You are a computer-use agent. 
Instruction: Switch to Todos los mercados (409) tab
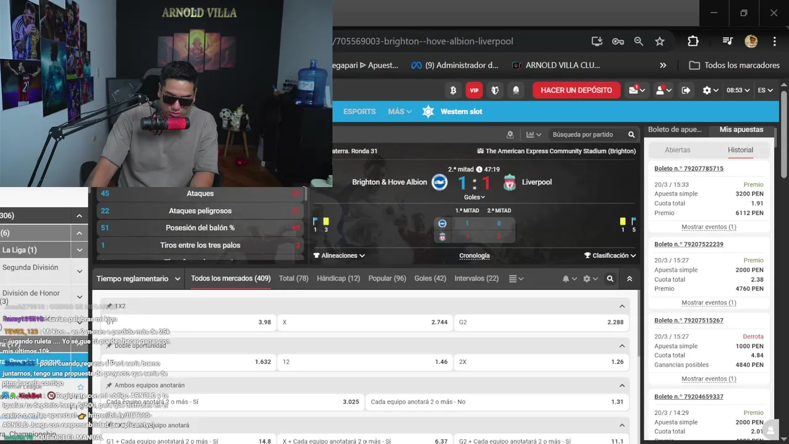[231, 279]
